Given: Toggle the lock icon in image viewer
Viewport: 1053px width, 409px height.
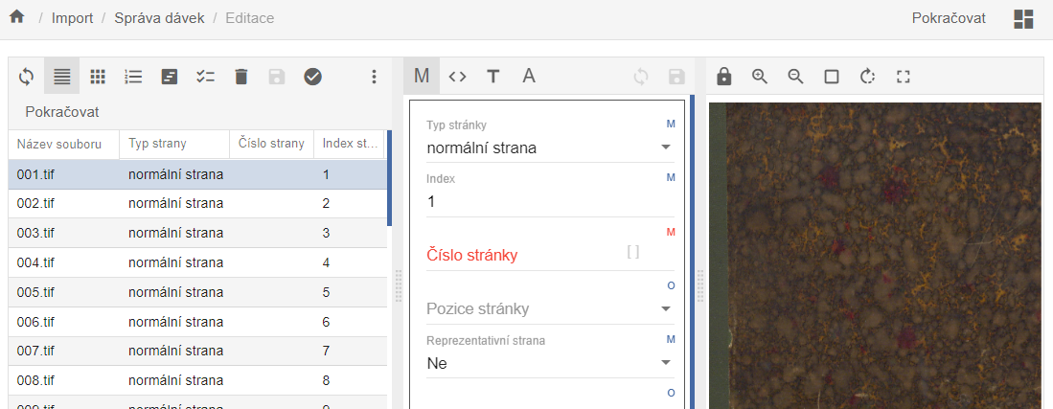Looking at the screenshot, I should (x=724, y=77).
